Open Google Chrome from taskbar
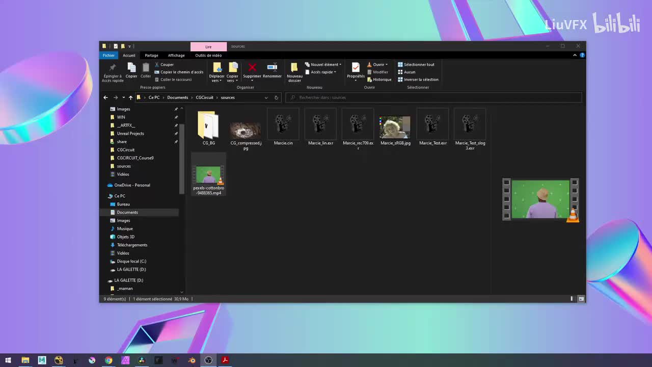 point(108,360)
